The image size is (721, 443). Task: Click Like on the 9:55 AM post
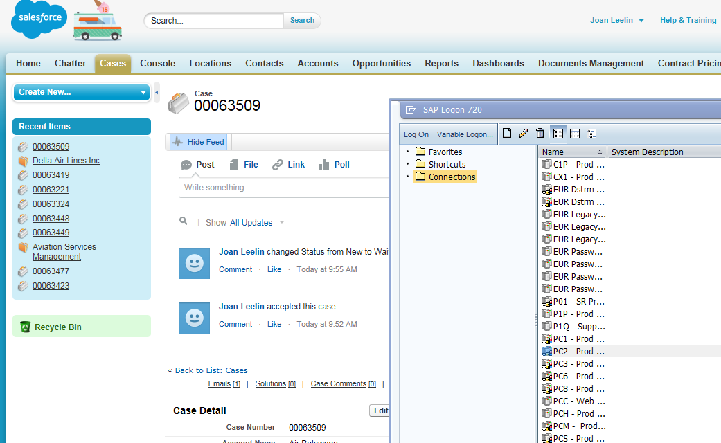274,269
